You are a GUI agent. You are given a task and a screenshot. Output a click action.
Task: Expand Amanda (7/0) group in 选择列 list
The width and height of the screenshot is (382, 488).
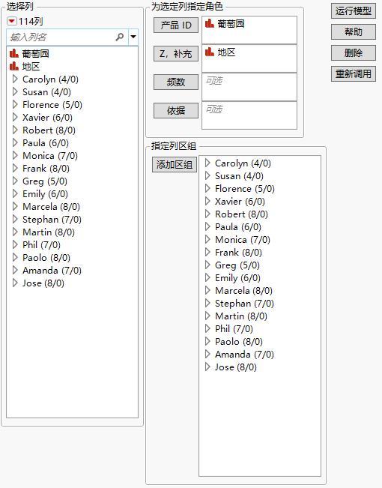pyautogui.click(x=15, y=271)
